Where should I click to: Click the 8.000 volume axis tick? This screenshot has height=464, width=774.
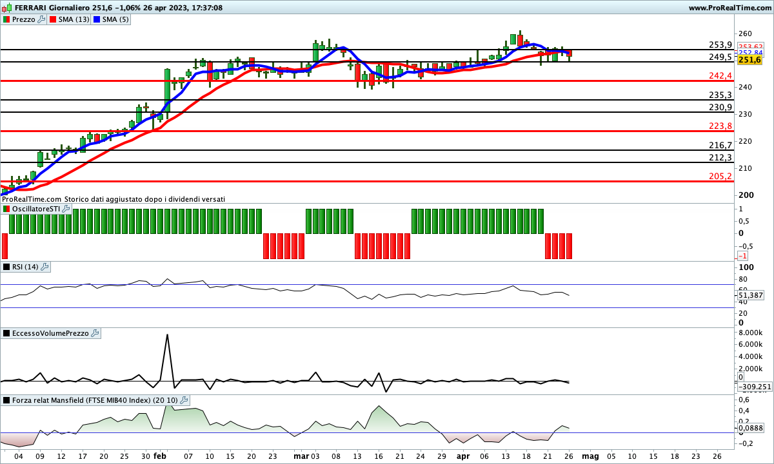(750, 332)
